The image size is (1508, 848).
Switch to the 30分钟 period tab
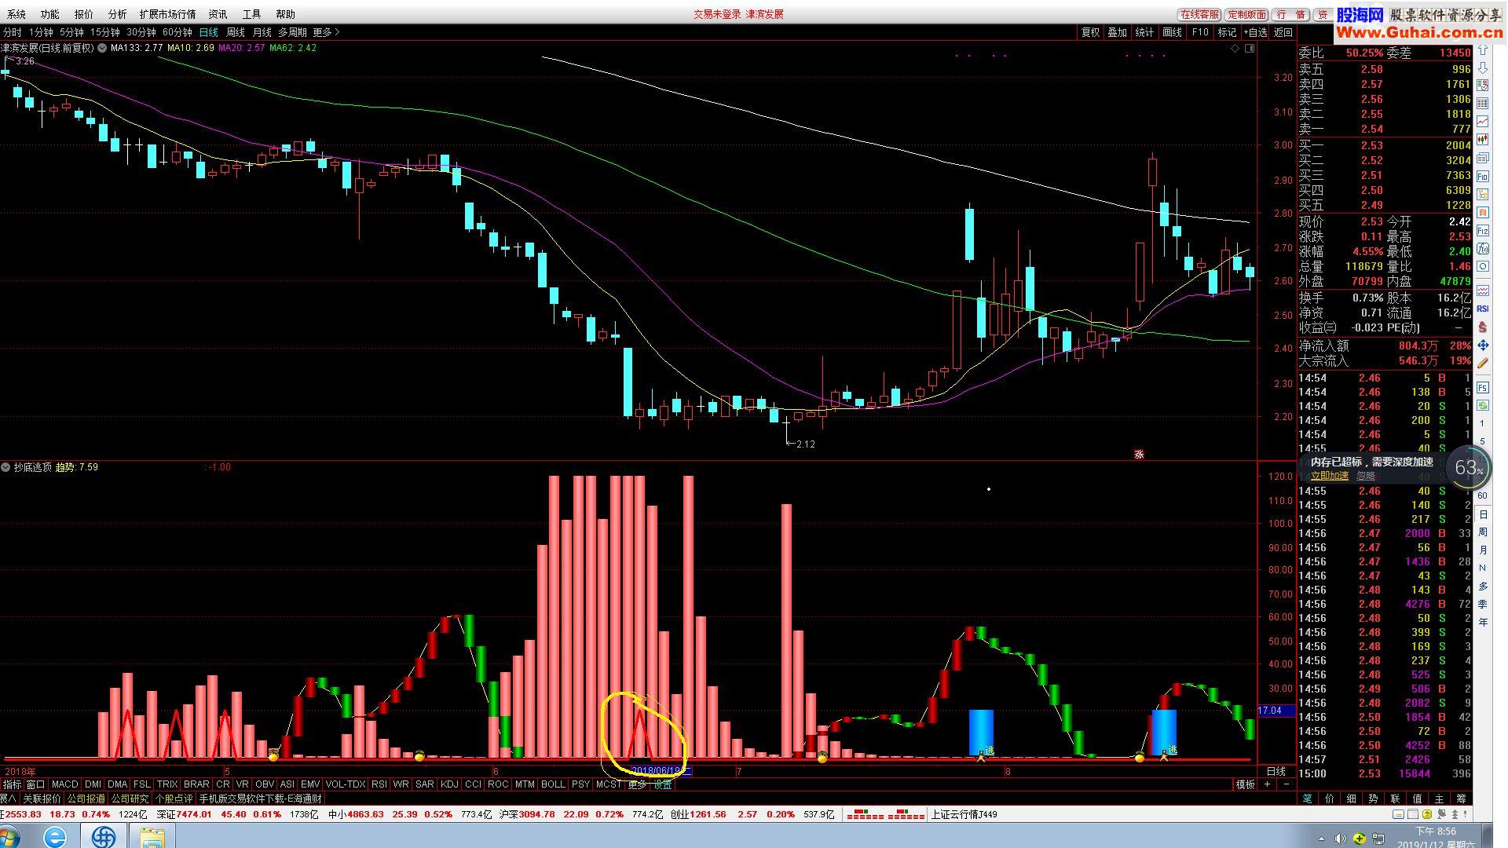tap(141, 32)
